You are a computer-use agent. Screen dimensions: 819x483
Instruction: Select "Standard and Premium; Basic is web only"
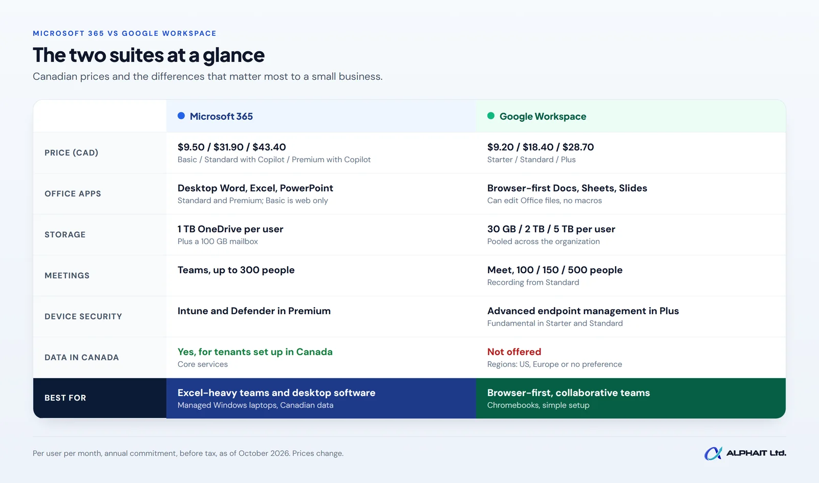[253, 201]
